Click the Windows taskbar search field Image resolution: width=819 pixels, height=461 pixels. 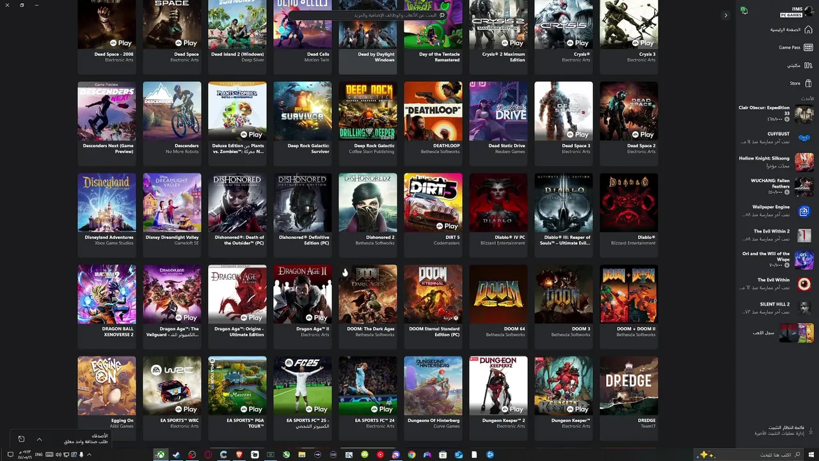point(750,455)
